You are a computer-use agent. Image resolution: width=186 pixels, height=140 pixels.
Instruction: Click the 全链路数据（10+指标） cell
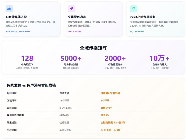coord(113,122)
